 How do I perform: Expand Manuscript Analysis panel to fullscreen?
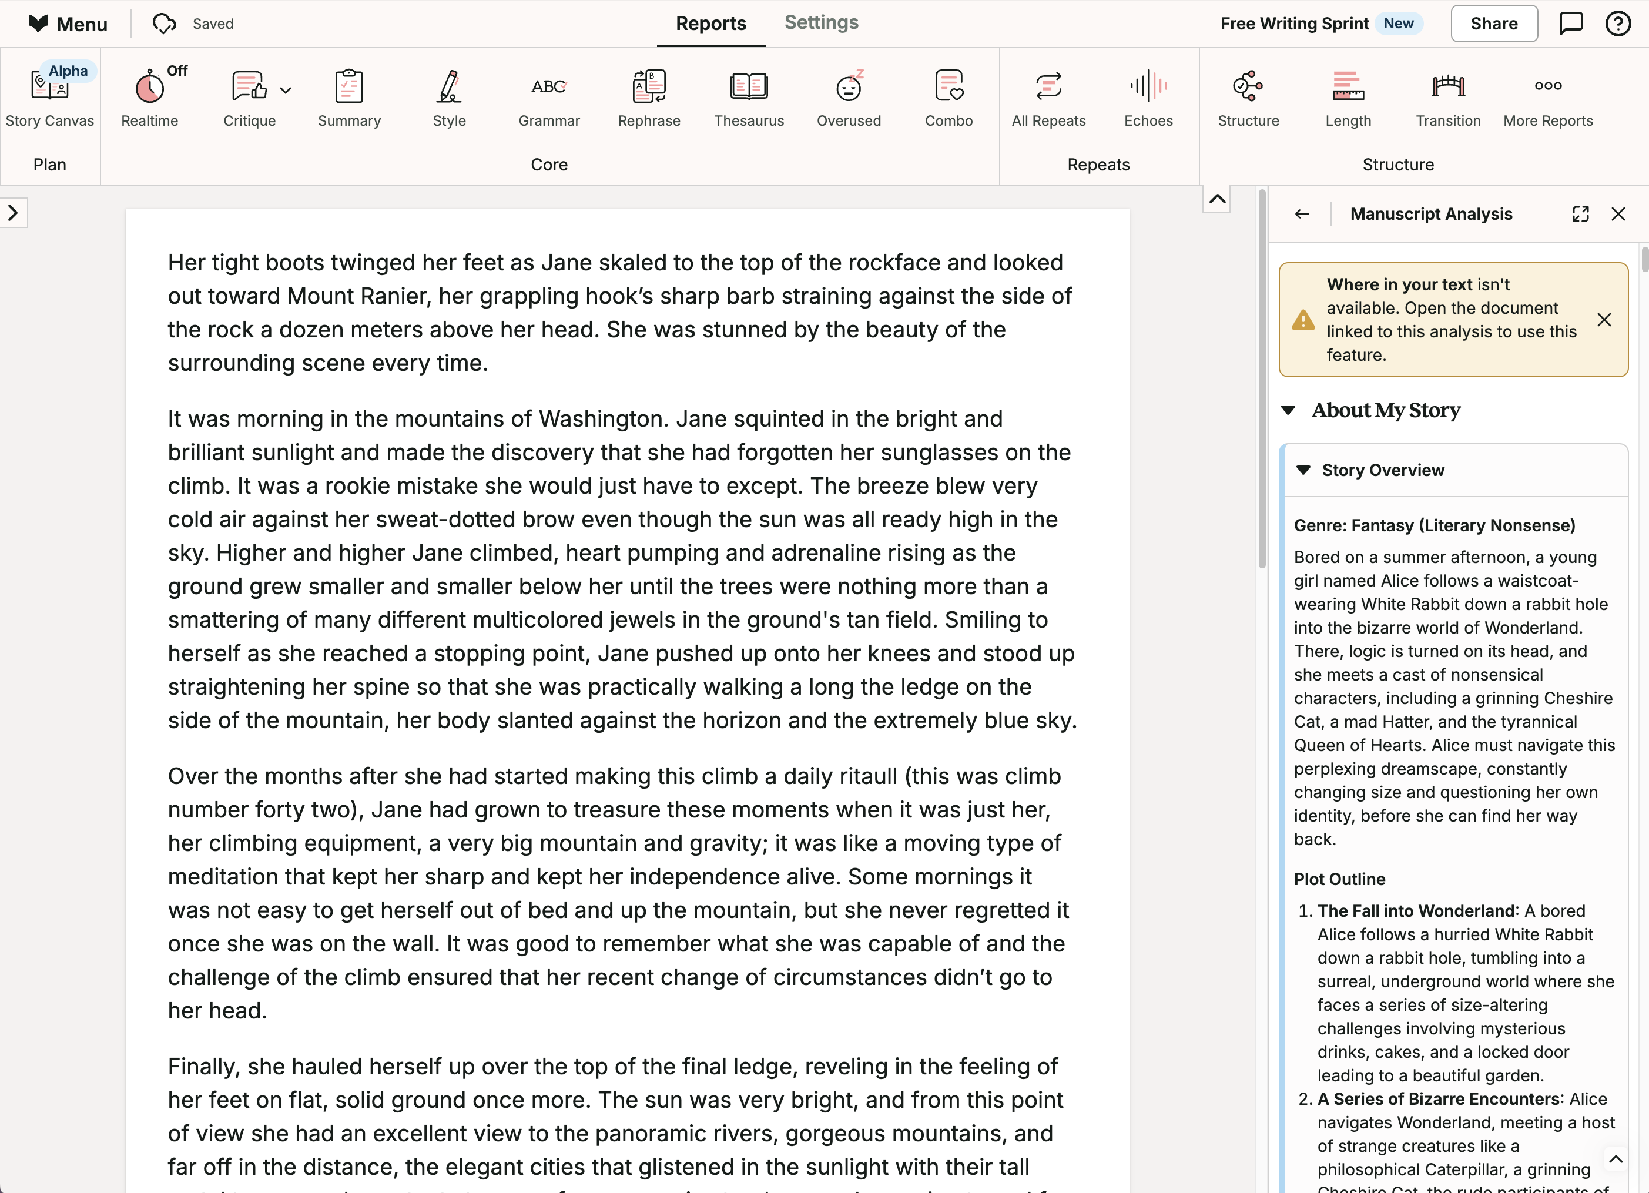1580,215
